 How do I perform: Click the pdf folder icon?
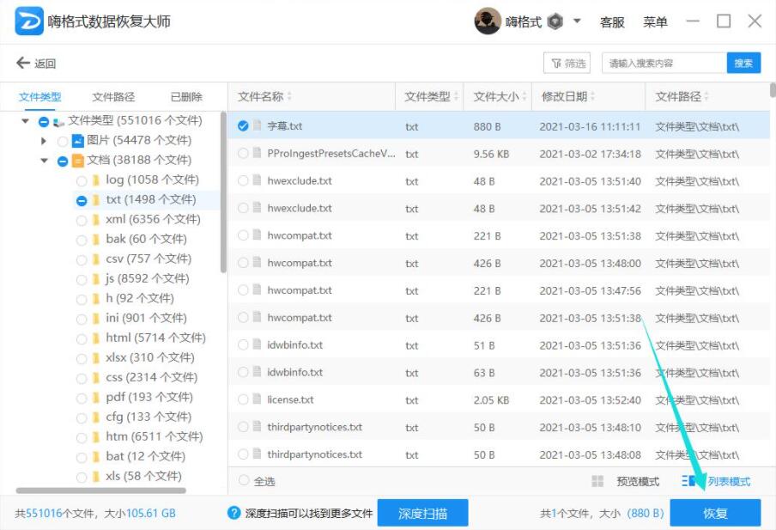click(x=96, y=398)
